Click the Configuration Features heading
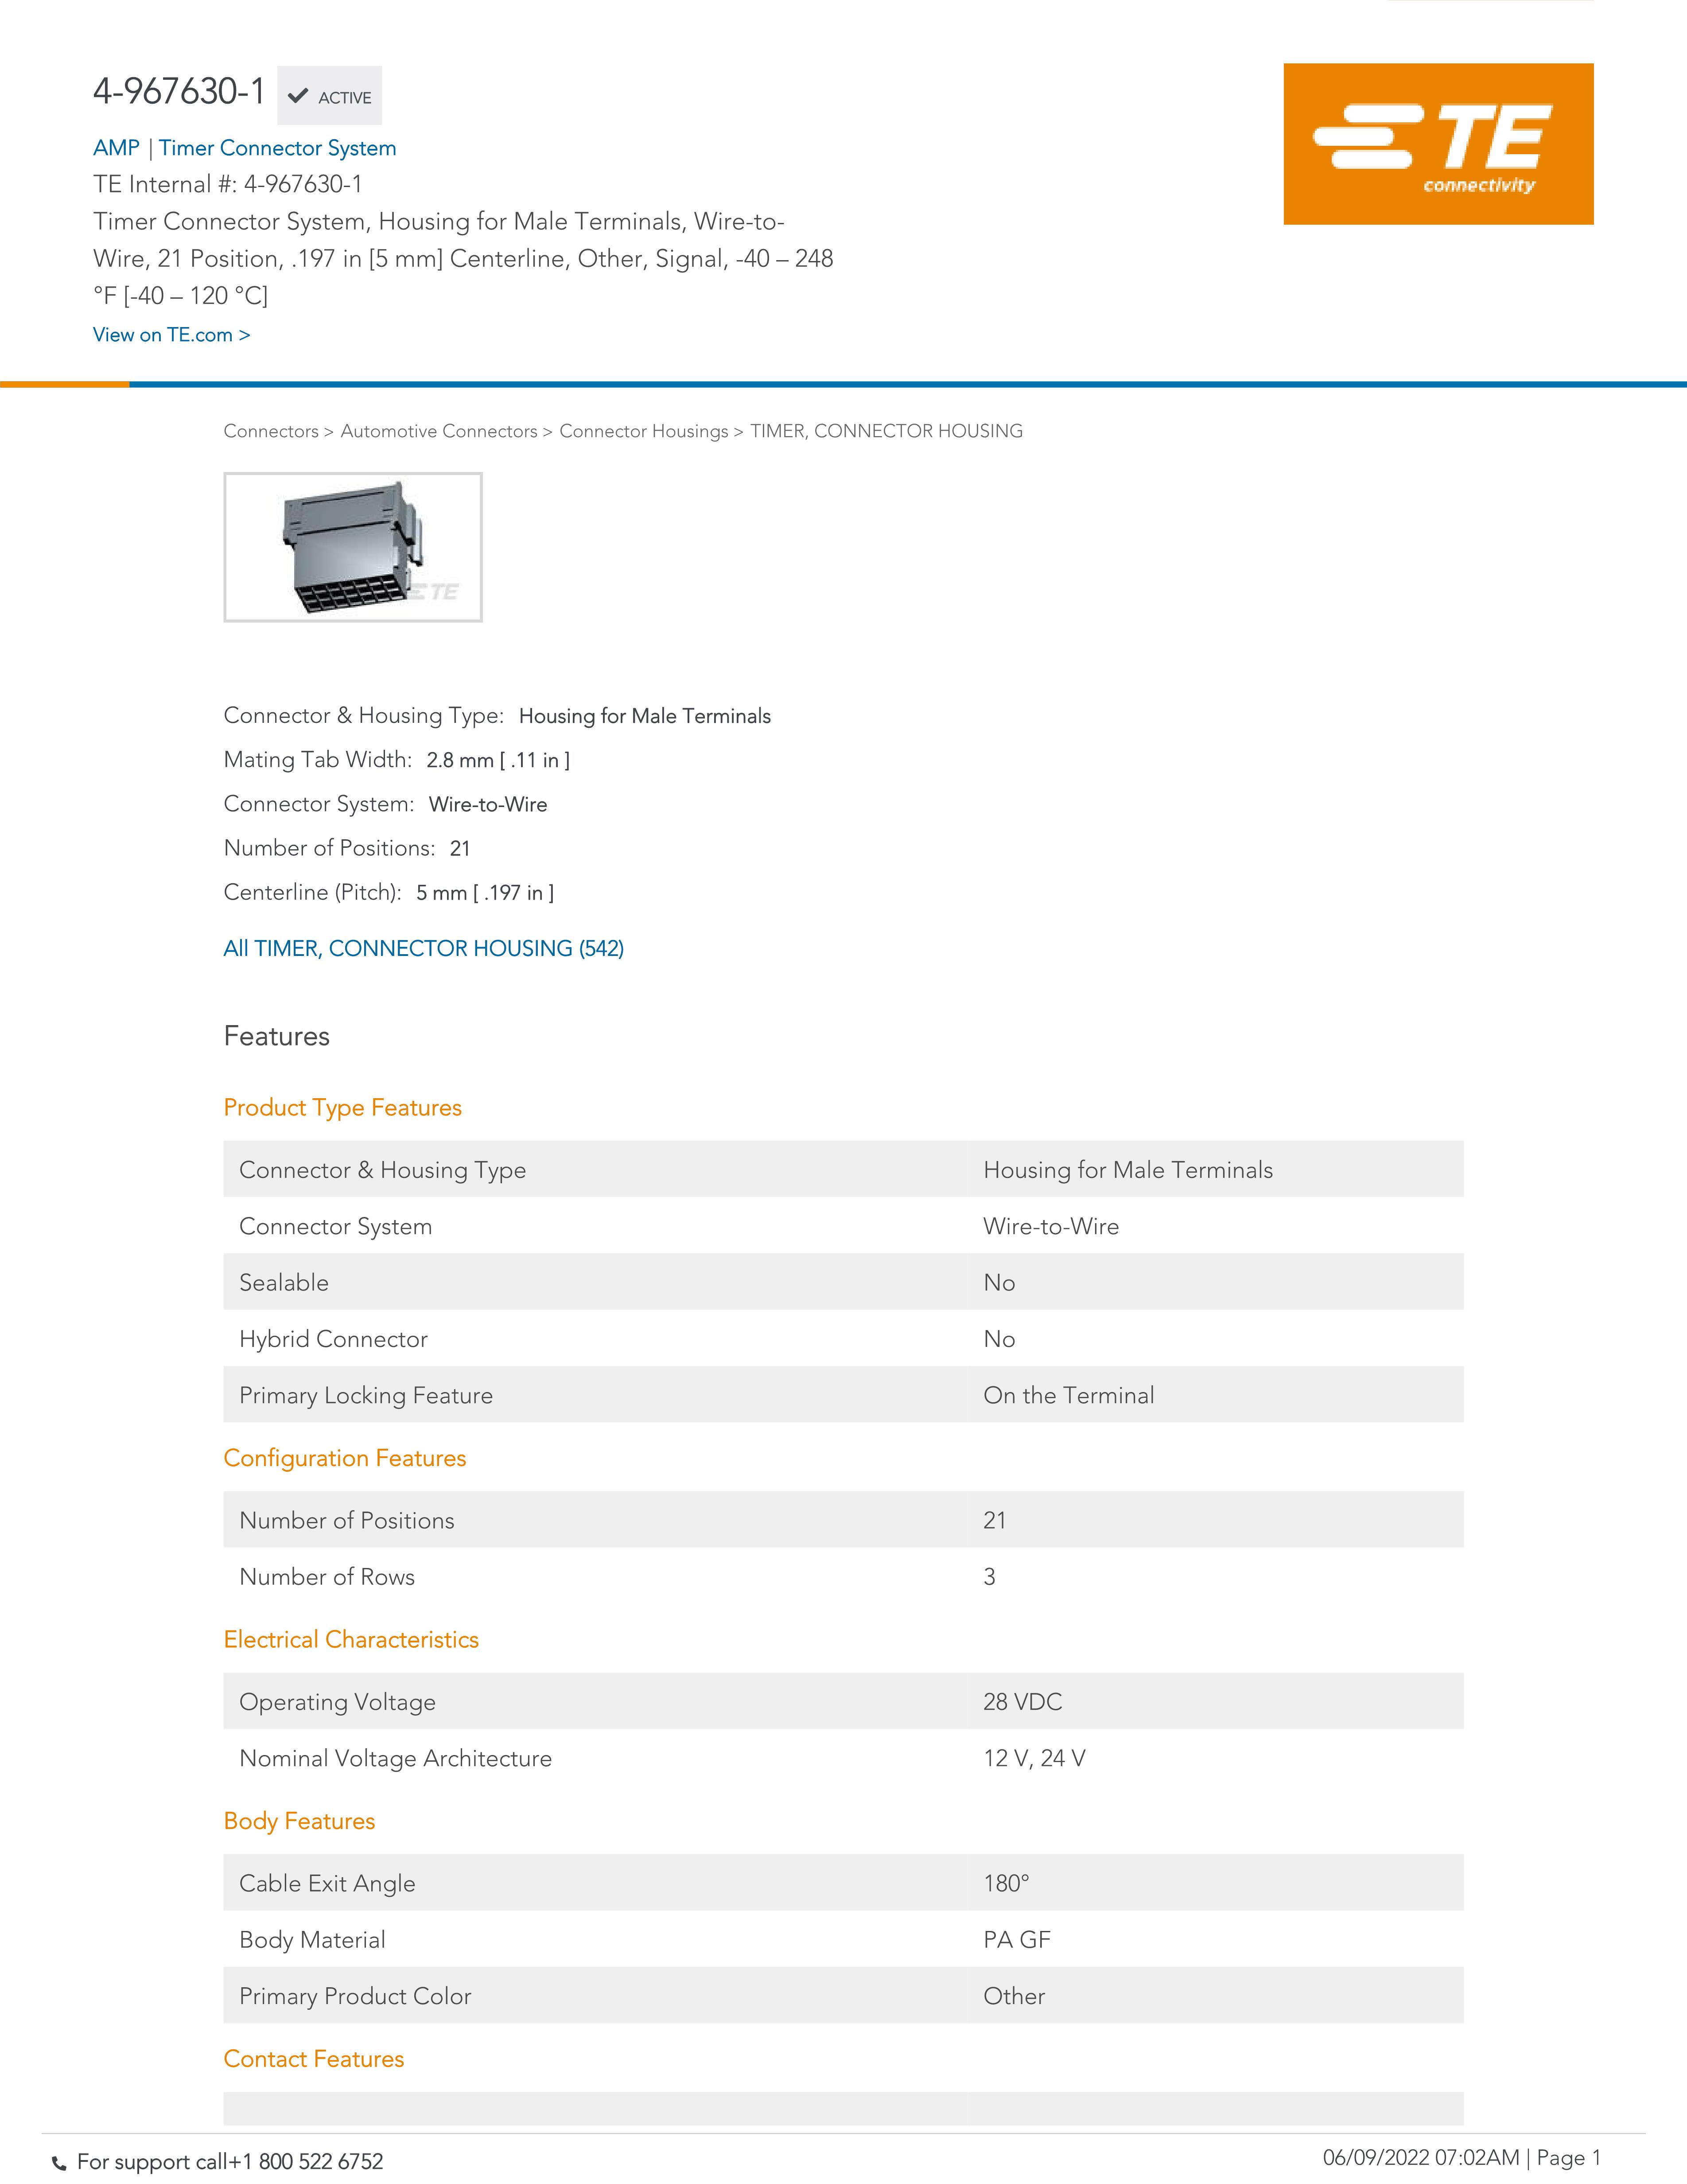Image resolution: width=1687 pixels, height=2184 pixels. (344, 1458)
